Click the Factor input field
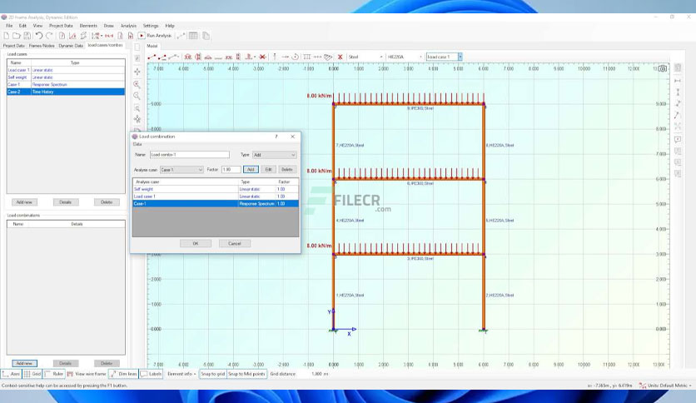 [x=231, y=170]
